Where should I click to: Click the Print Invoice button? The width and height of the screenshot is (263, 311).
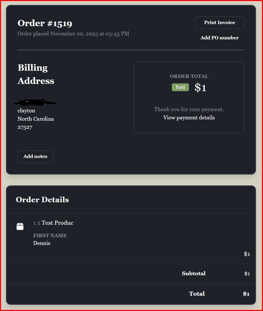[219, 23]
